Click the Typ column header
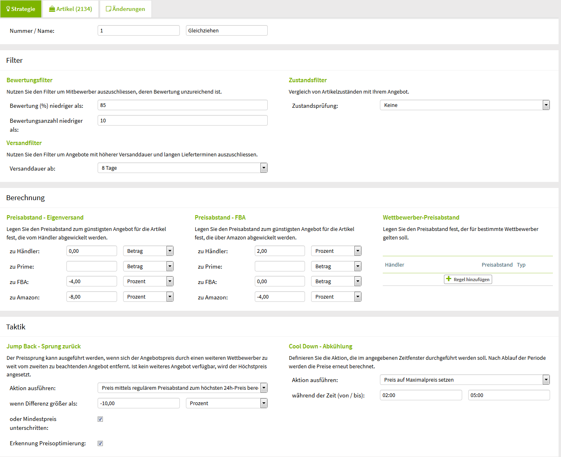This screenshot has height=457, width=561. [521, 265]
